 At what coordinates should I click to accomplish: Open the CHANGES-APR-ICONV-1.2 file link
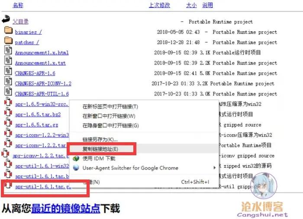pyautogui.click(x=43, y=83)
